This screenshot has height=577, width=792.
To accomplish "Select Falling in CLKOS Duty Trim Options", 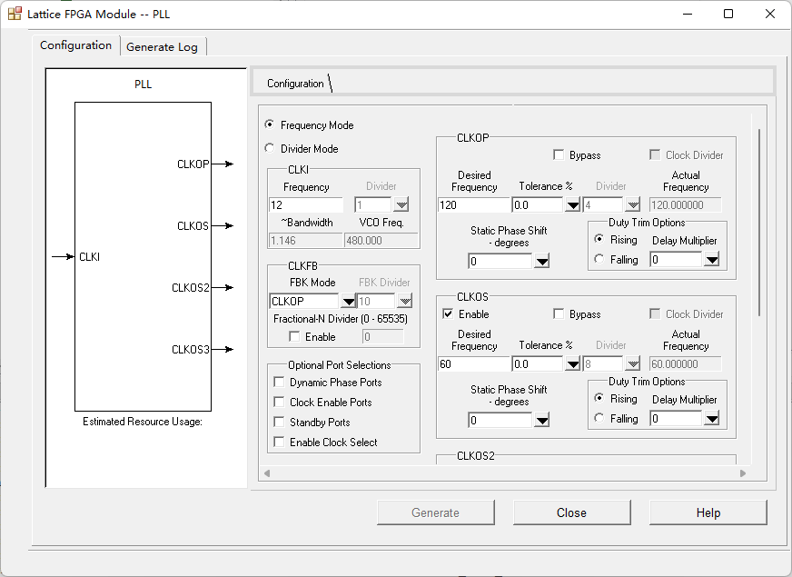I will (599, 418).
